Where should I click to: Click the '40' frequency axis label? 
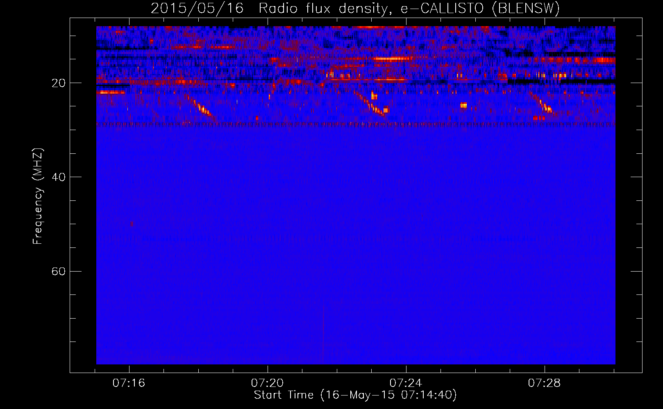coord(59,178)
